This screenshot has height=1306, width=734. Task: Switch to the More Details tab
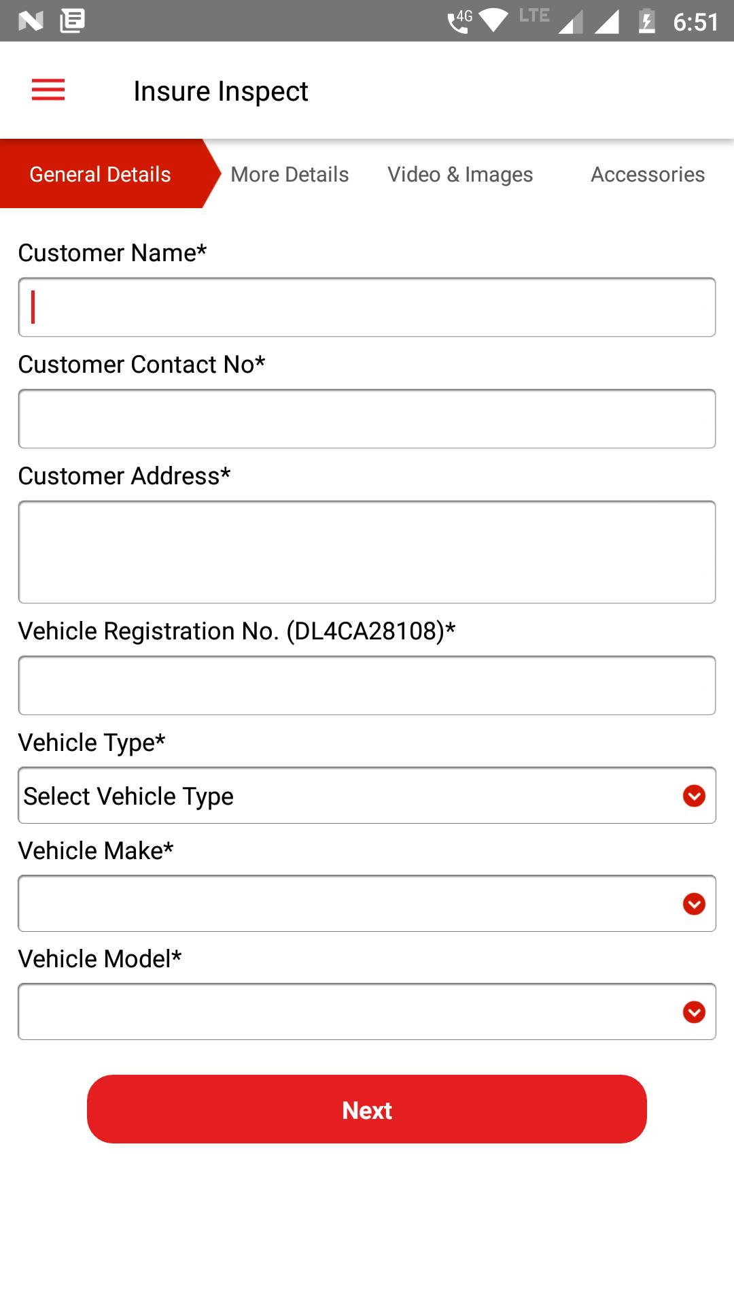pyautogui.click(x=290, y=175)
